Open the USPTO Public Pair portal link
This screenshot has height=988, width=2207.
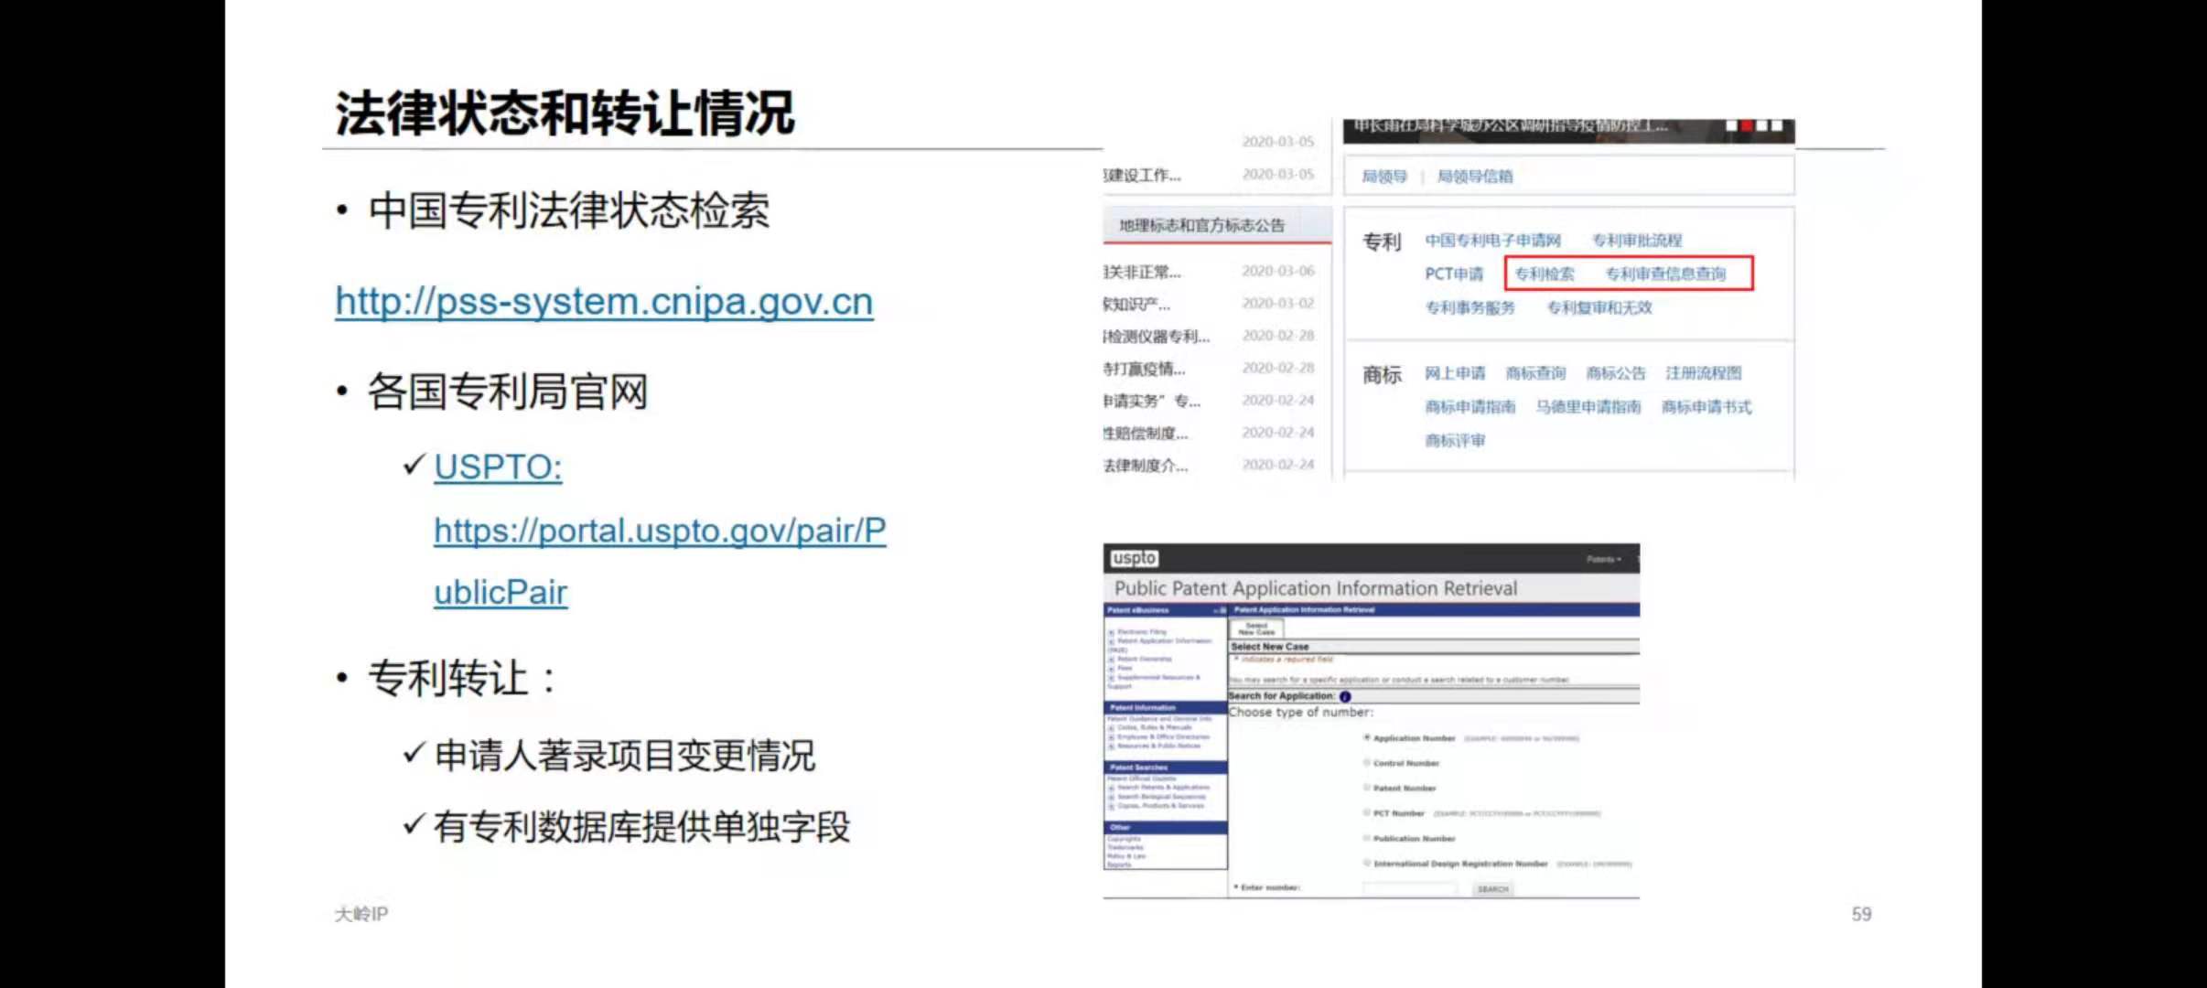tap(659, 531)
